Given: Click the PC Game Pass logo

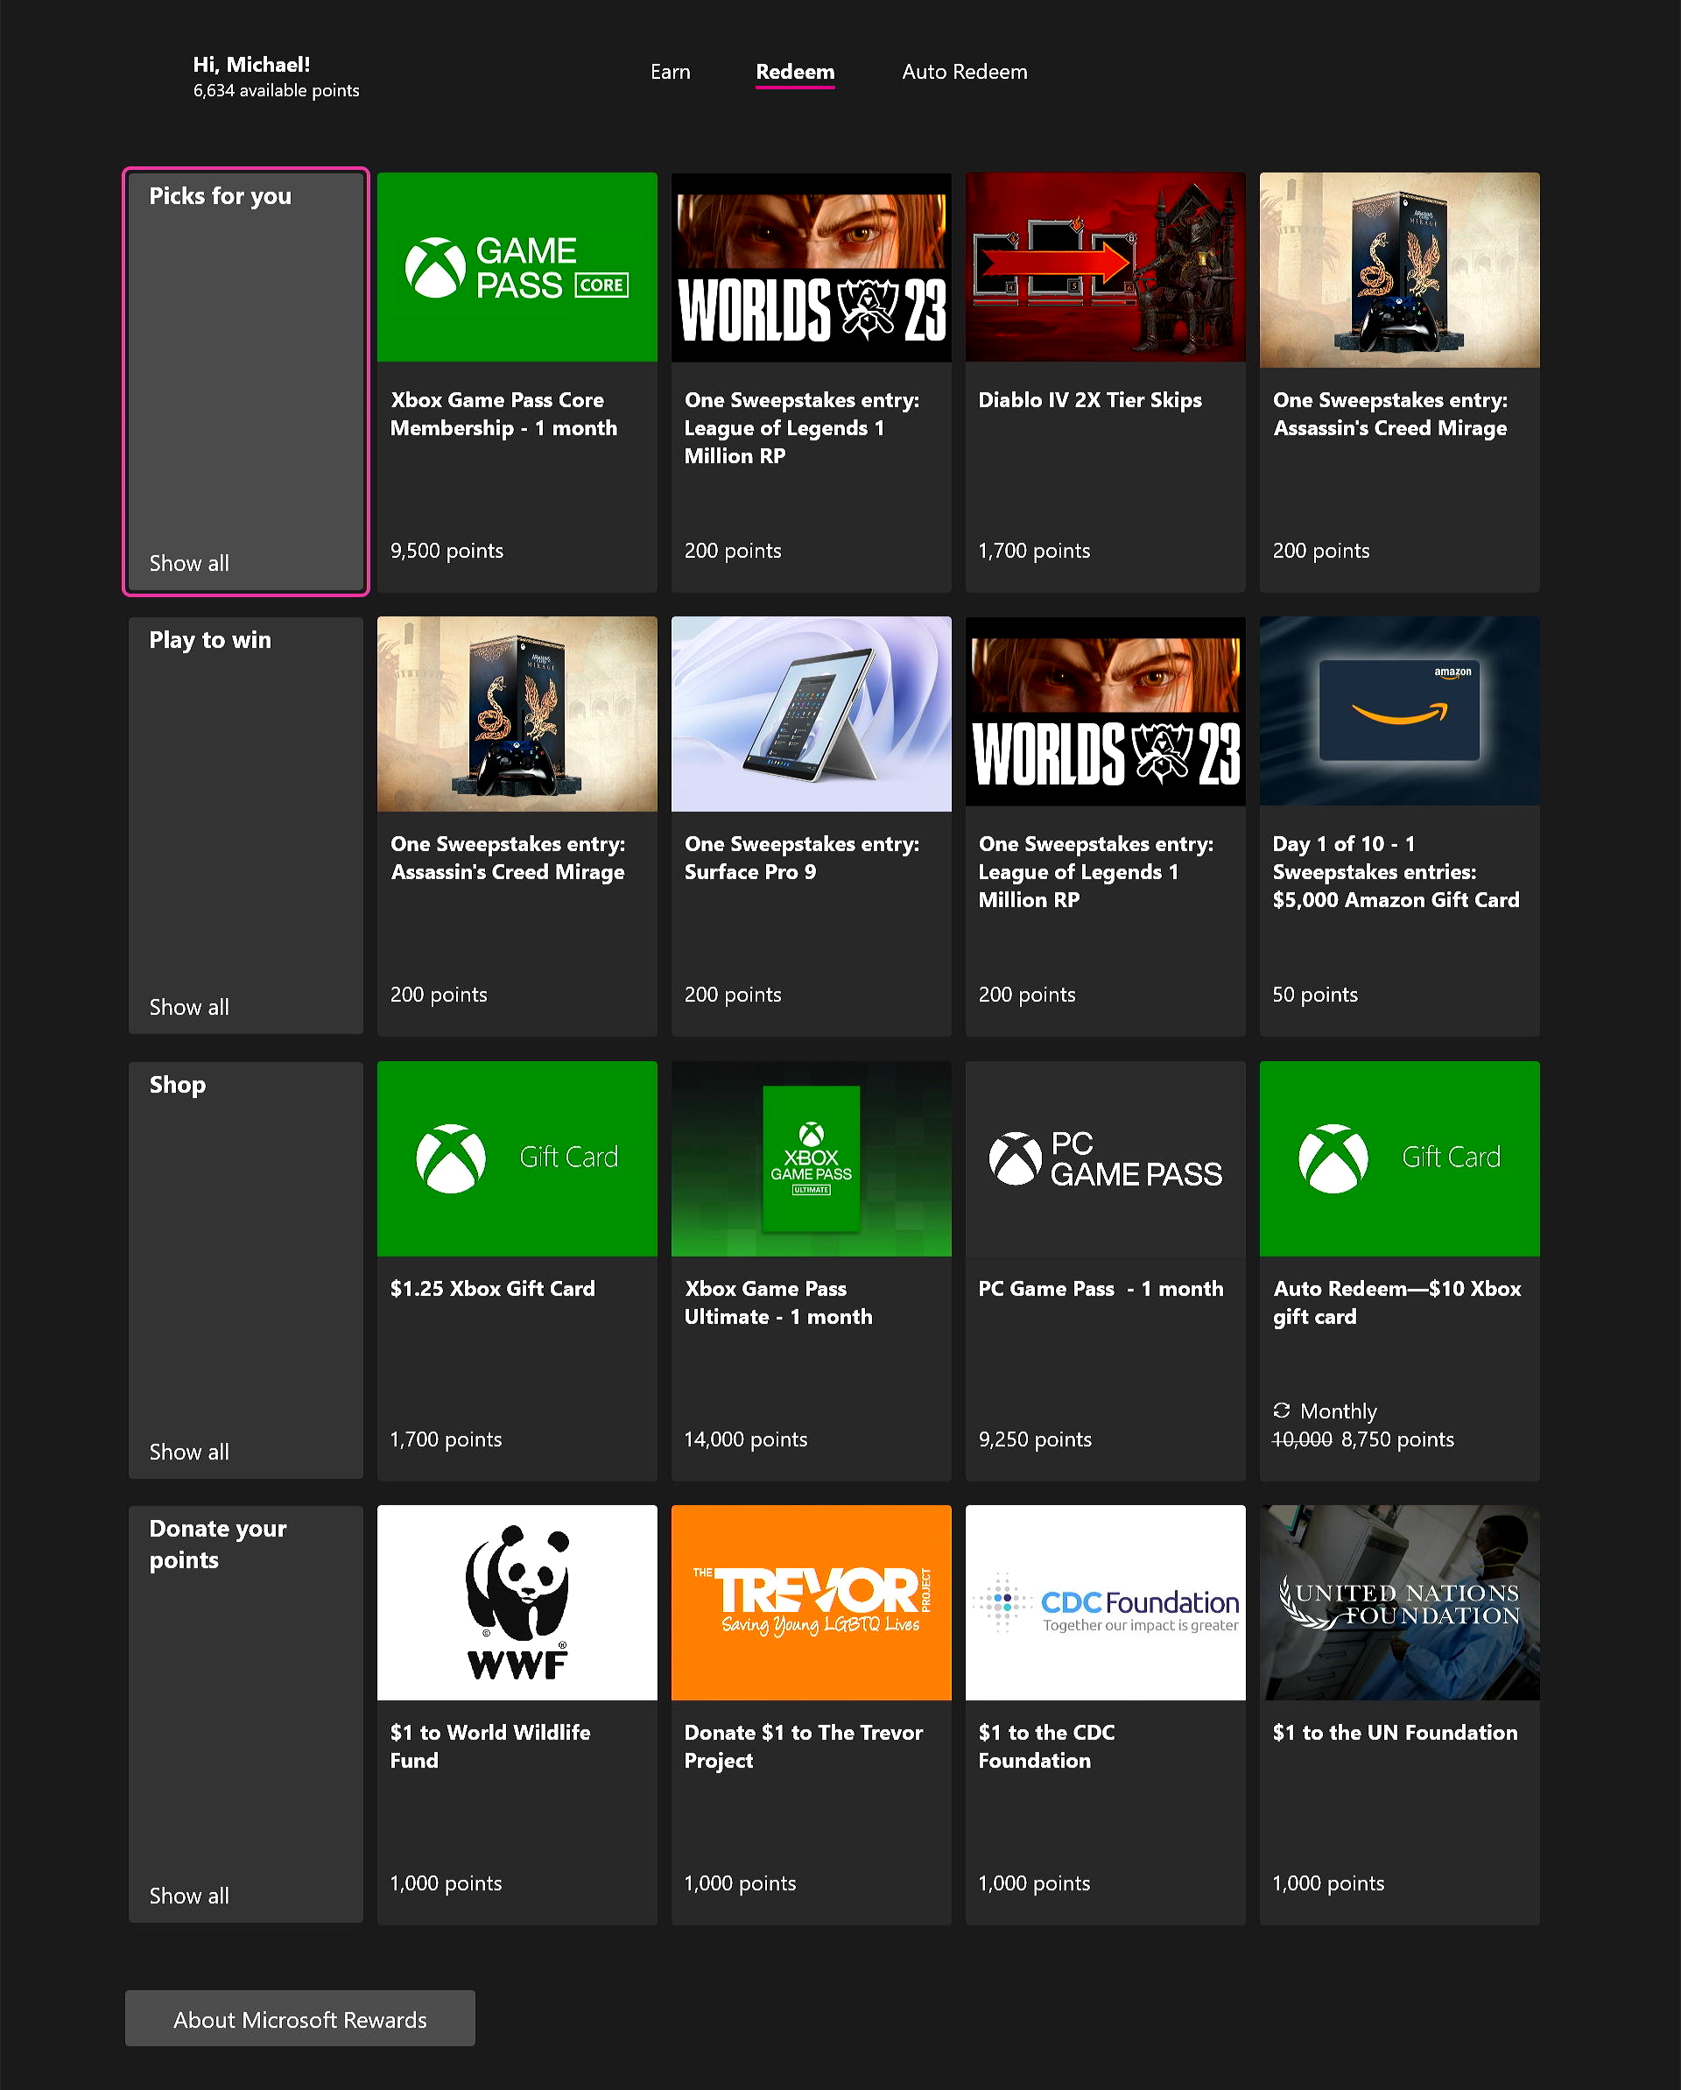Looking at the screenshot, I should point(1104,1158).
